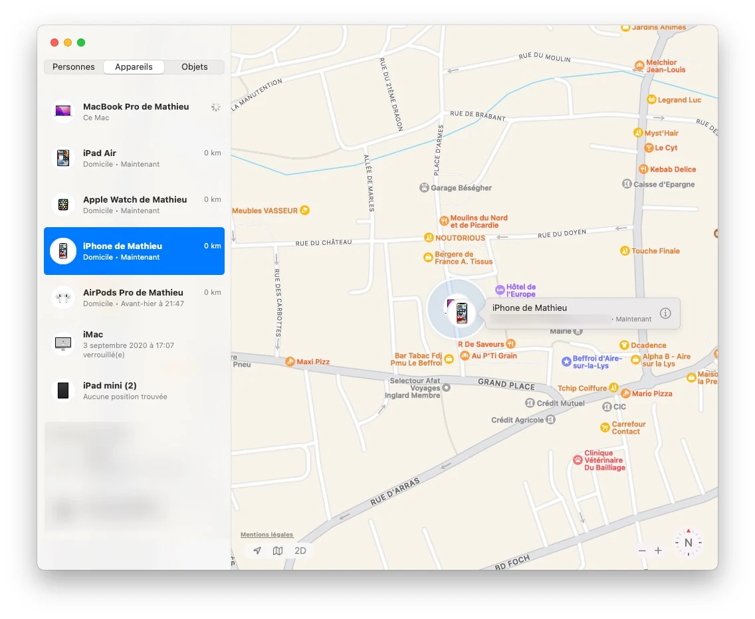Select AirPods Pro de Mathieu row
This screenshot has width=755, height=619.
point(134,298)
